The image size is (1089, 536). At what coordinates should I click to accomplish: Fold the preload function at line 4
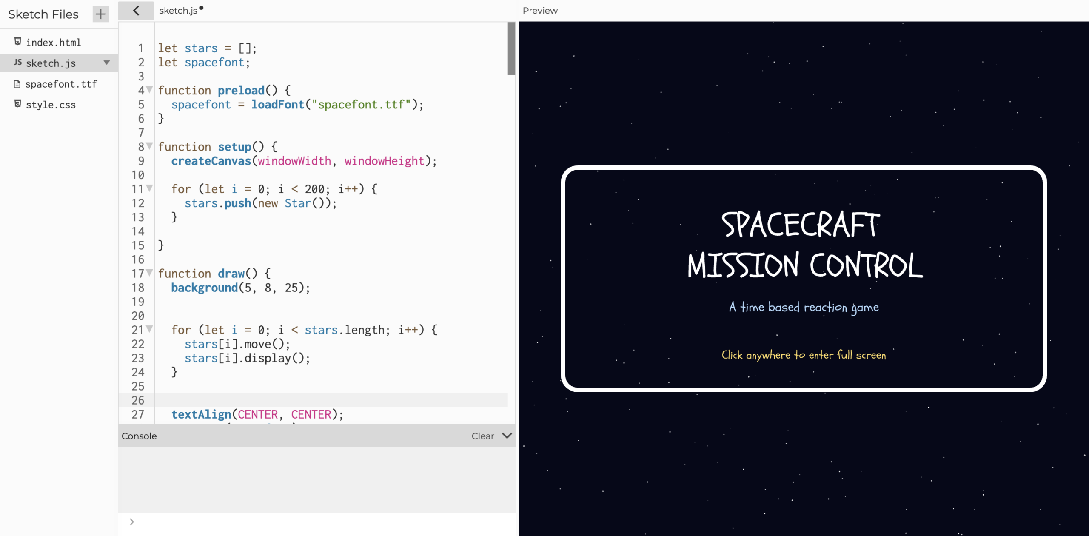149,89
